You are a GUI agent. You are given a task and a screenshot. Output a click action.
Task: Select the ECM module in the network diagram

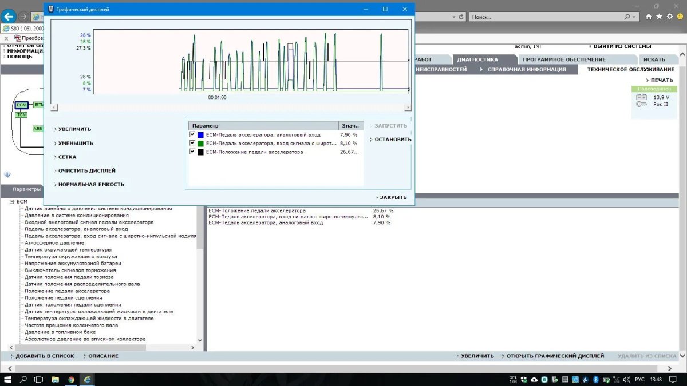pos(22,105)
